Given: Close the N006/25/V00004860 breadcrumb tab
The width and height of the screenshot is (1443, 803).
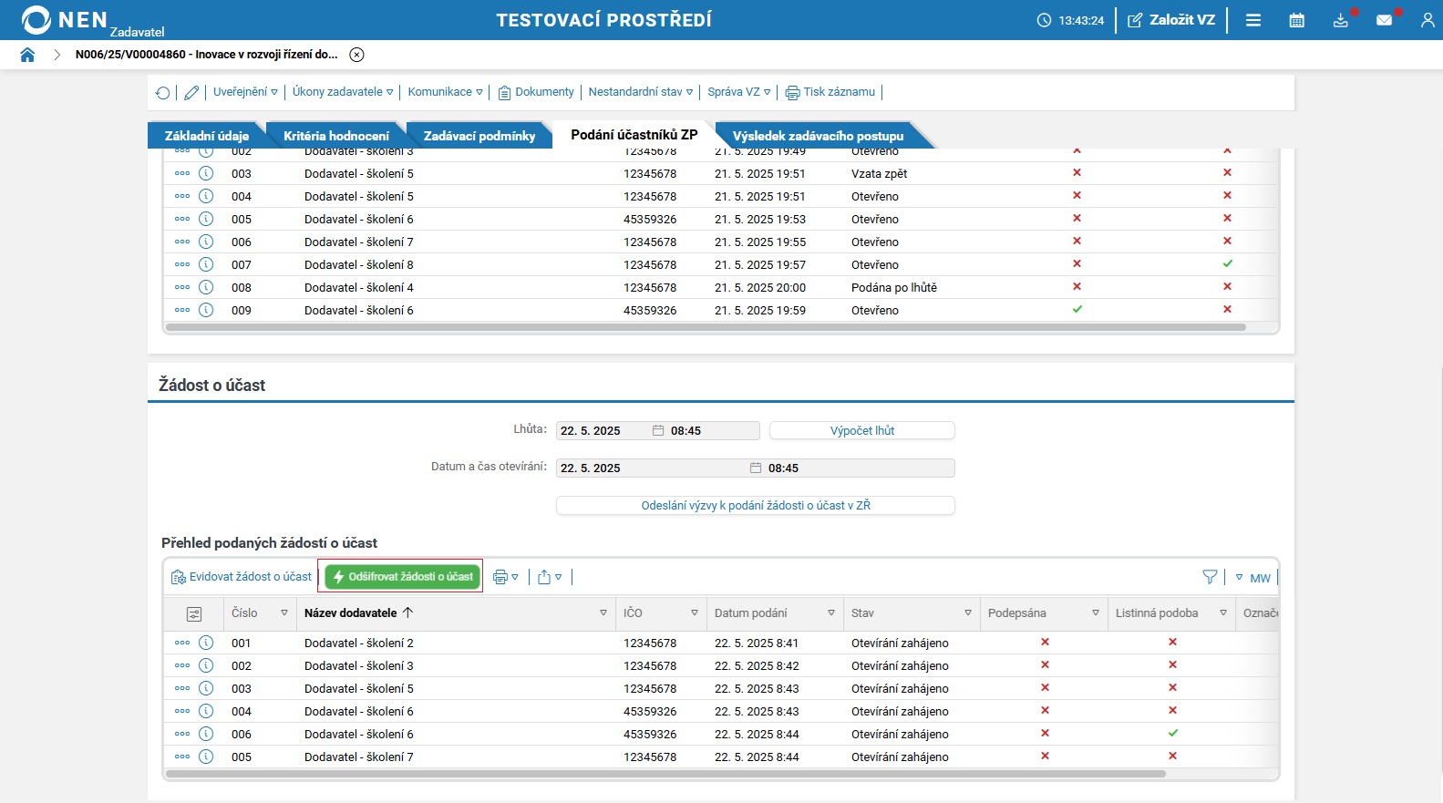Looking at the screenshot, I should (x=357, y=55).
